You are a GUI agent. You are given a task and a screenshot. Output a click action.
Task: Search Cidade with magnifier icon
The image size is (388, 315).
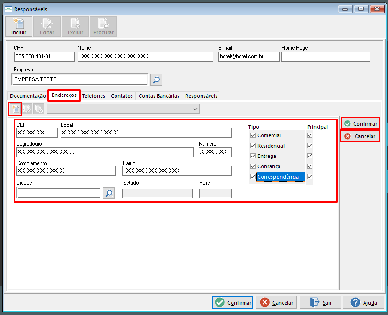click(109, 193)
